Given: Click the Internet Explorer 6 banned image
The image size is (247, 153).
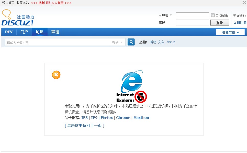Looking at the screenshot, I should point(131,86).
